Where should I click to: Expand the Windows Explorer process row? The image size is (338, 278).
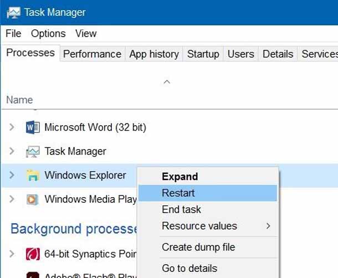[x=12, y=175]
